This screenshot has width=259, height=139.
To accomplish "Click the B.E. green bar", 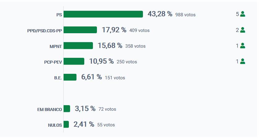I will 70,77.
